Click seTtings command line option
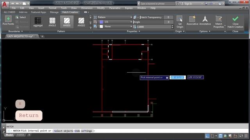This screenshot has height=140, width=250. point(87,131)
